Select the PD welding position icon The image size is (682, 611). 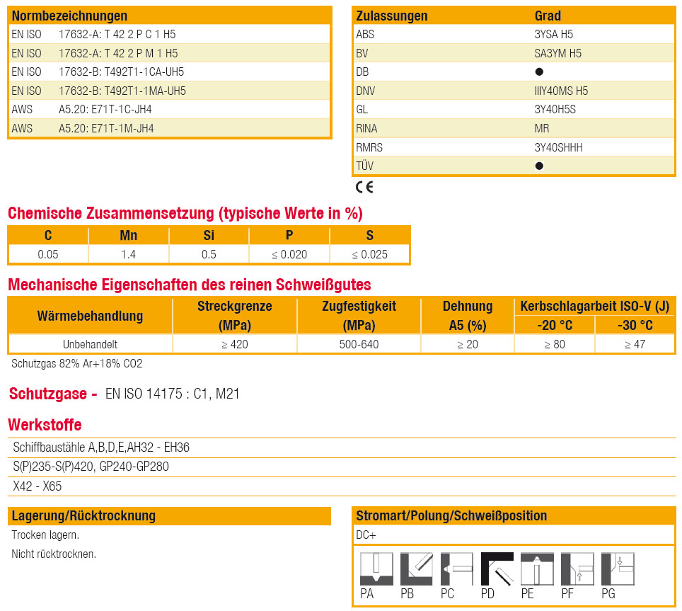(497, 569)
